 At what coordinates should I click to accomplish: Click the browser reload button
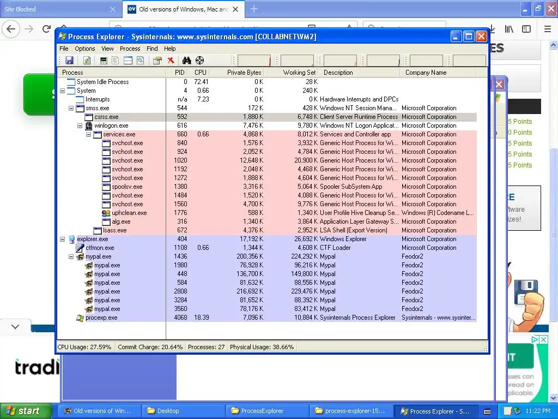(46, 29)
